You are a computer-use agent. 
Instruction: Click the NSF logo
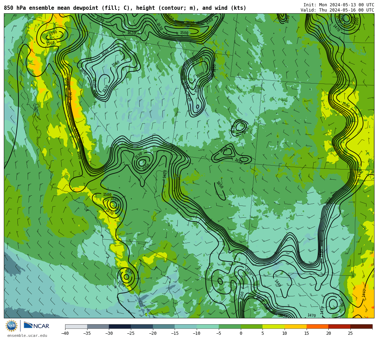tap(11, 326)
